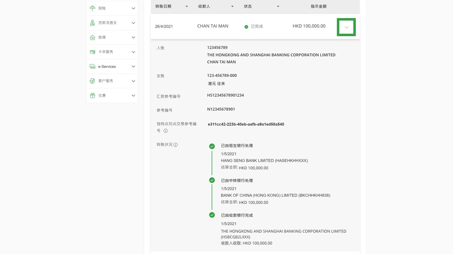This screenshot has height=254, width=453.
Task: Open the 收款人 column filter dropdown
Action: point(232,6)
